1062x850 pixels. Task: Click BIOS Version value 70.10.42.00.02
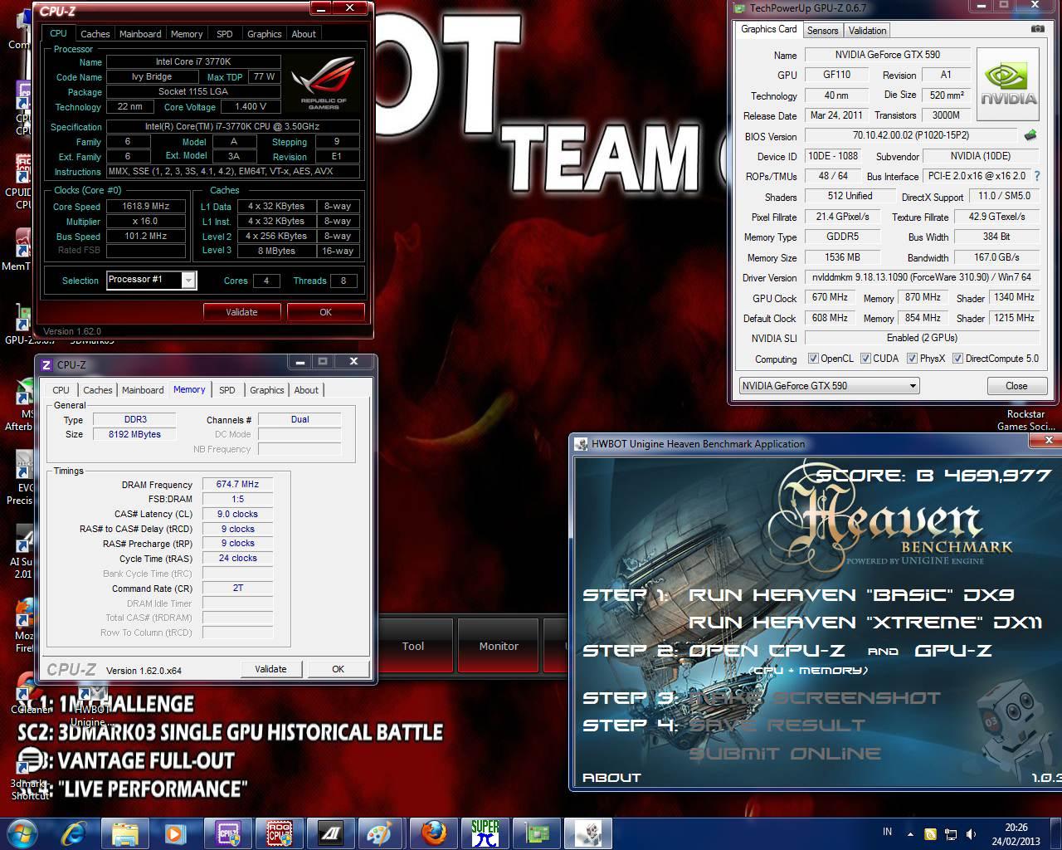coord(911,135)
